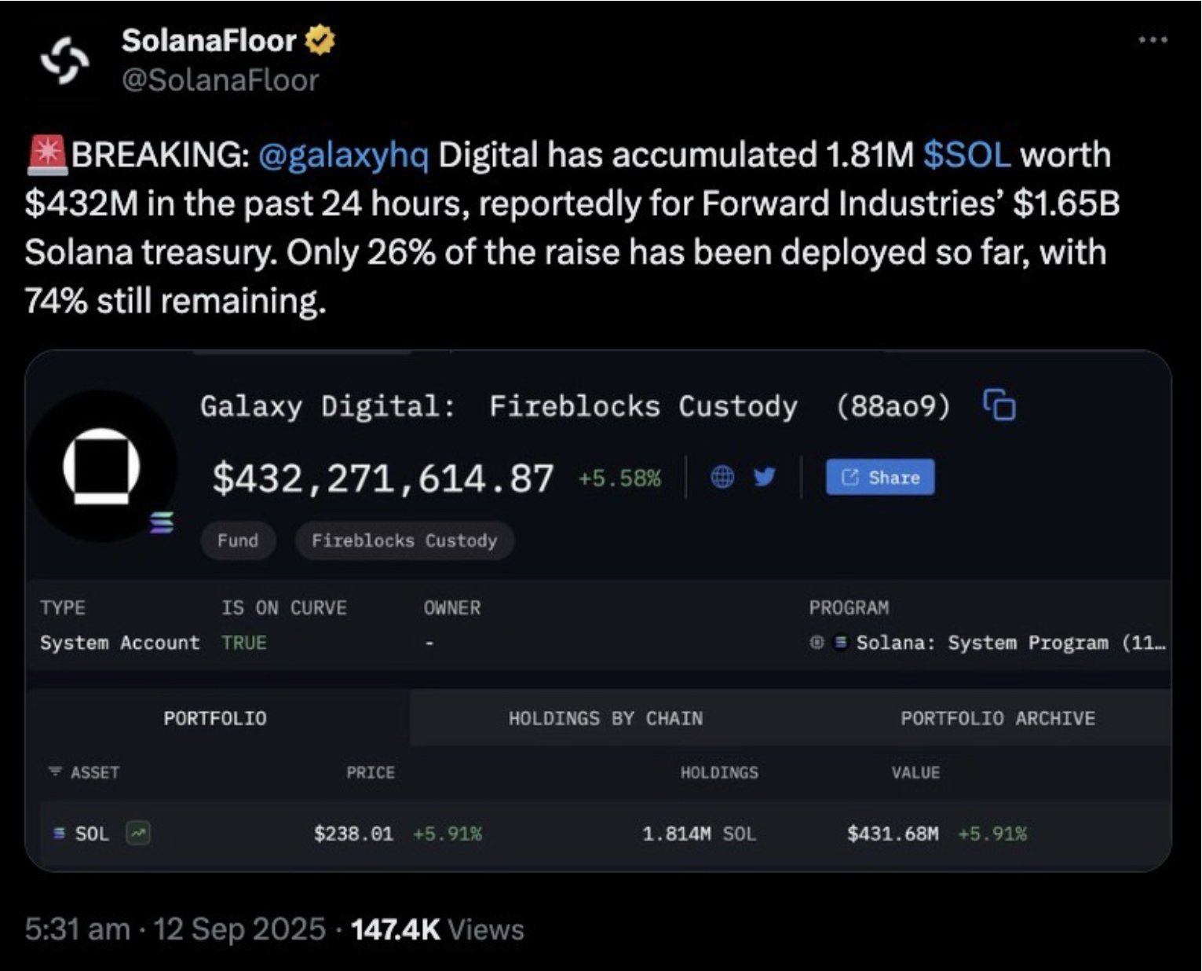Open the website globe icon
Viewport: 1202px width, 971px height.
723,477
